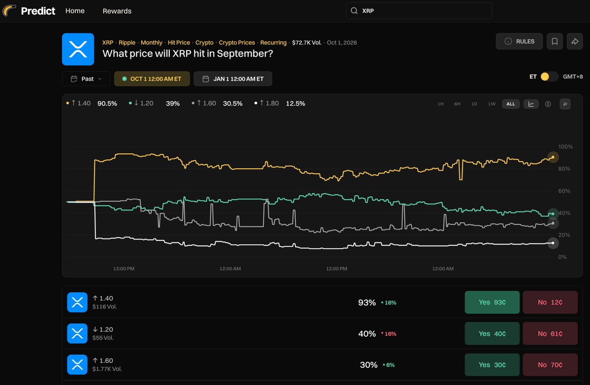This screenshot has width=590, height=385.
Task: Buy Yes at 93¢
Action: point(492,302)
